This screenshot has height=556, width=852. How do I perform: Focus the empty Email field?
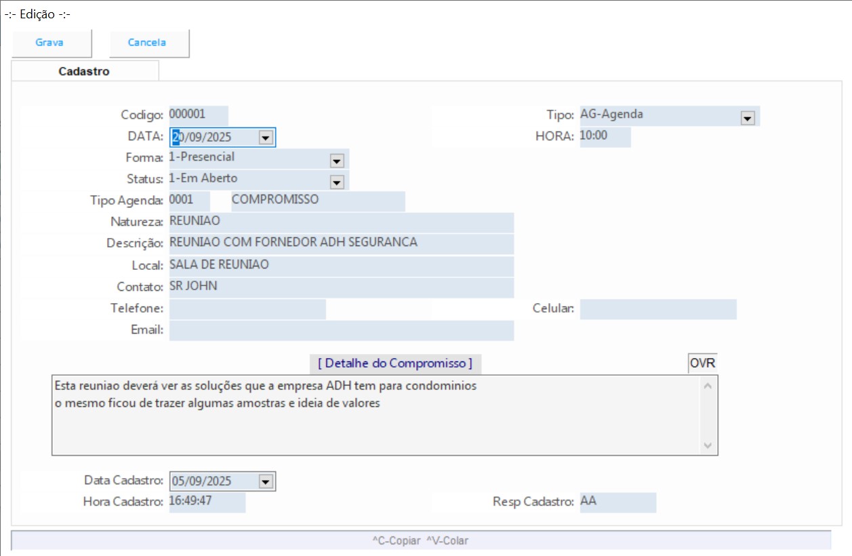coord(340,330)
